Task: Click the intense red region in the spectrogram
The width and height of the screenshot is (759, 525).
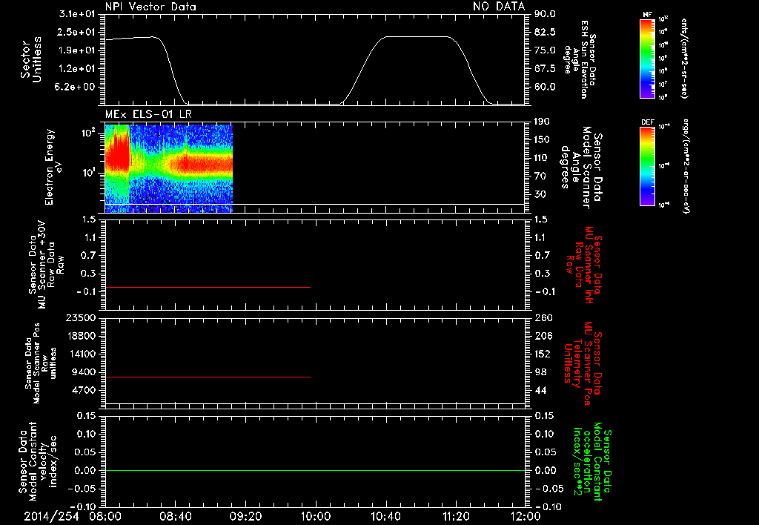Action: click(x=117, y=151)
